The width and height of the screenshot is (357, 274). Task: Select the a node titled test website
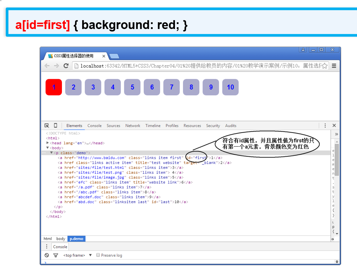[x=144, y=163]
